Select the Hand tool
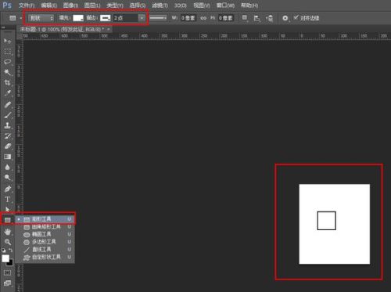The height and width of the screenshot is (292, 391). [7, 232]
